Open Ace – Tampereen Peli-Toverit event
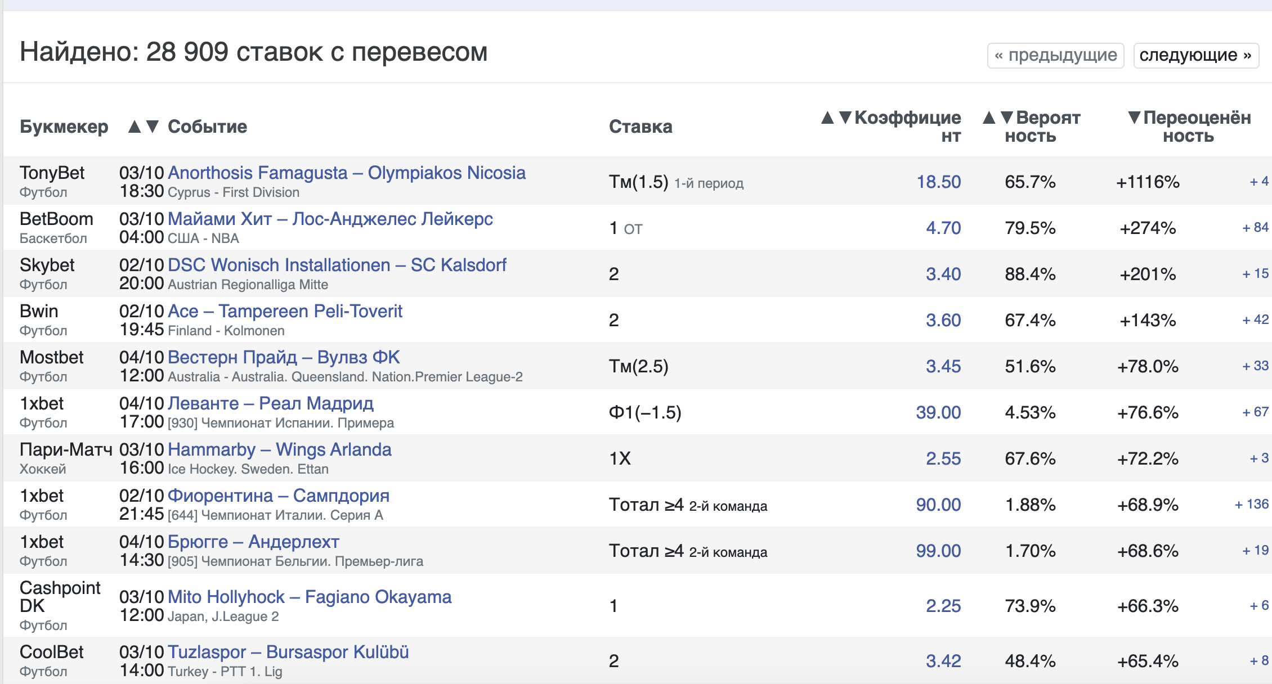The width and height of the screenshot is (1272, 684). click(x=285, y=311)
